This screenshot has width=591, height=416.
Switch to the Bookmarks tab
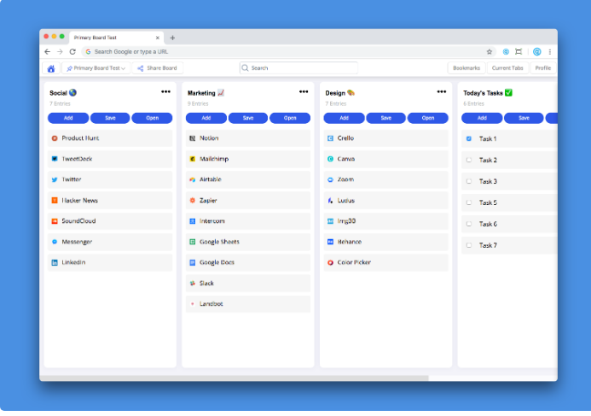click(466, 68)
